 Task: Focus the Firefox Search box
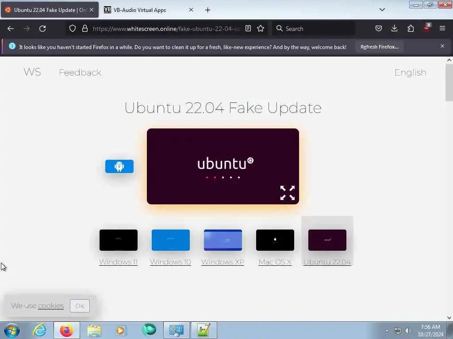[314, 29]
